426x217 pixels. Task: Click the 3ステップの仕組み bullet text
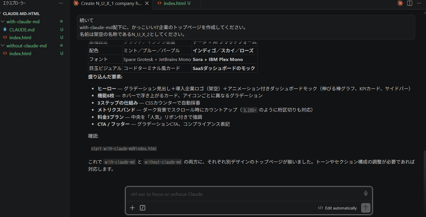(x=149, y=103)
